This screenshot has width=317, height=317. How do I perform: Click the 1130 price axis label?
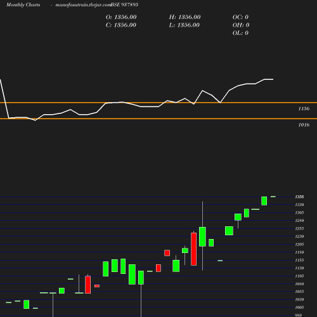pos(299,268)
